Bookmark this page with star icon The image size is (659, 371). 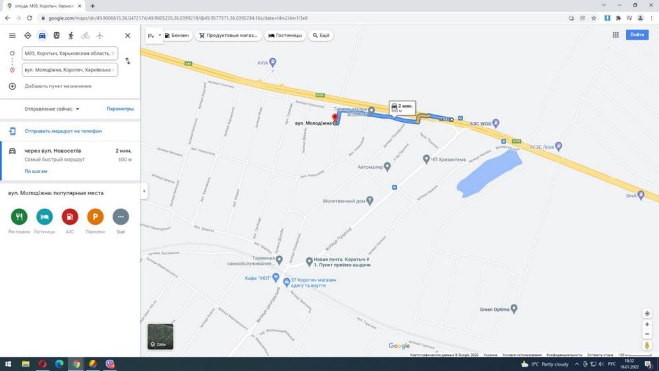[x=594, y=18]
